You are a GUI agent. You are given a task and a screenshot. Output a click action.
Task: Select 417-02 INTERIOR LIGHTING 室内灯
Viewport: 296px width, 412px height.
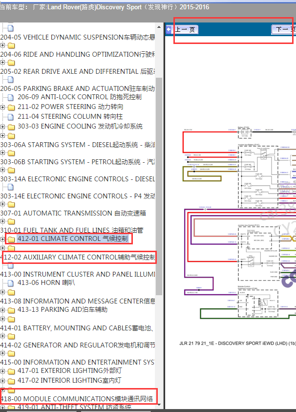69,380
